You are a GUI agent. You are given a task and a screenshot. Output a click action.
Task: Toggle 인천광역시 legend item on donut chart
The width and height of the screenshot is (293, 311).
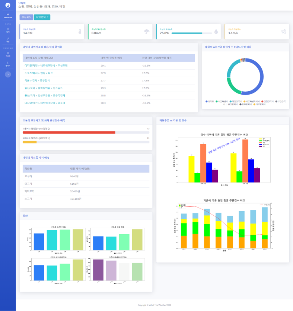[268, 101]
